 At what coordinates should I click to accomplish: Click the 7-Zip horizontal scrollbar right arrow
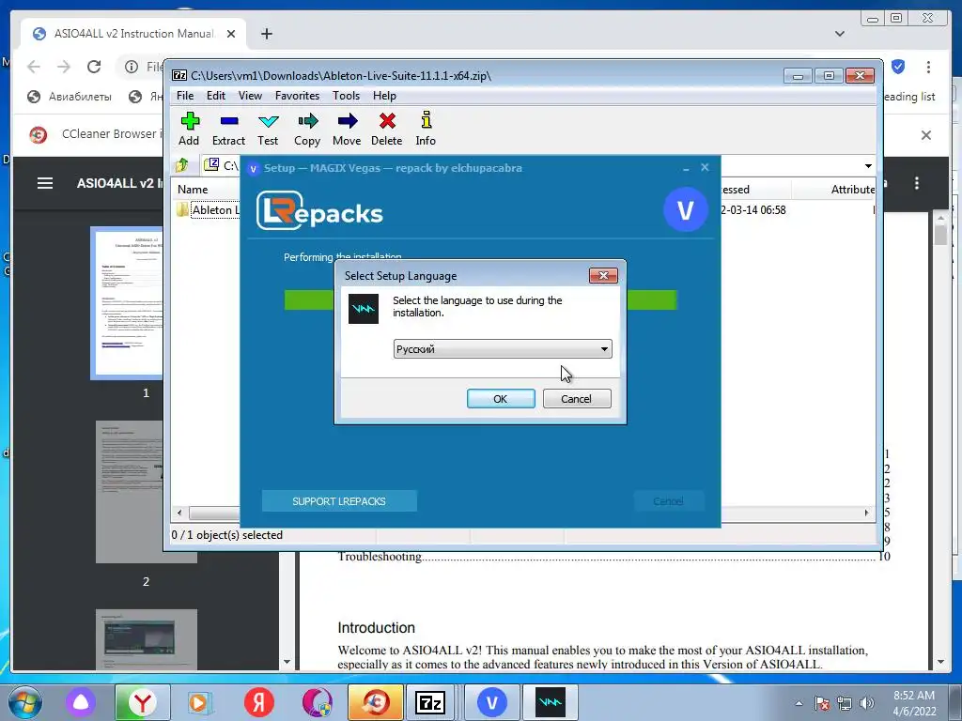pos(867,513)
